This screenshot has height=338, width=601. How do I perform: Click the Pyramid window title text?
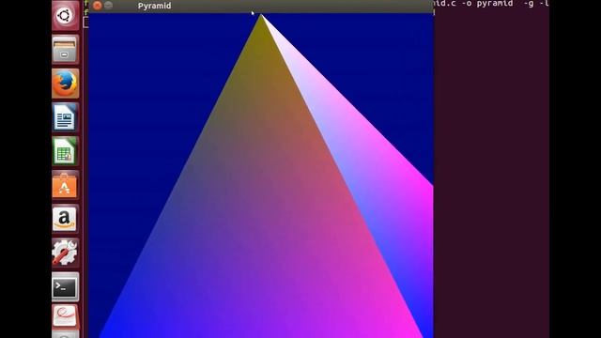click(154, 6)
